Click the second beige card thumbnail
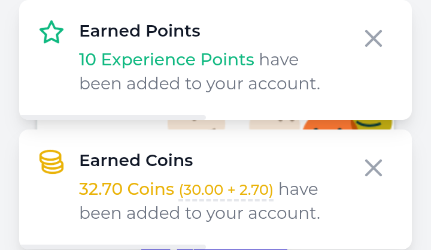The height and width of the screenshot is (250, 431). [274, 125]
